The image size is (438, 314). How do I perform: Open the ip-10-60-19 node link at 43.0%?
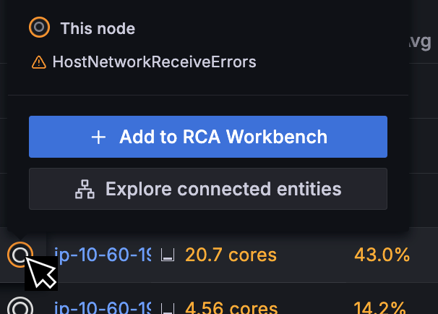click(103, 255)
